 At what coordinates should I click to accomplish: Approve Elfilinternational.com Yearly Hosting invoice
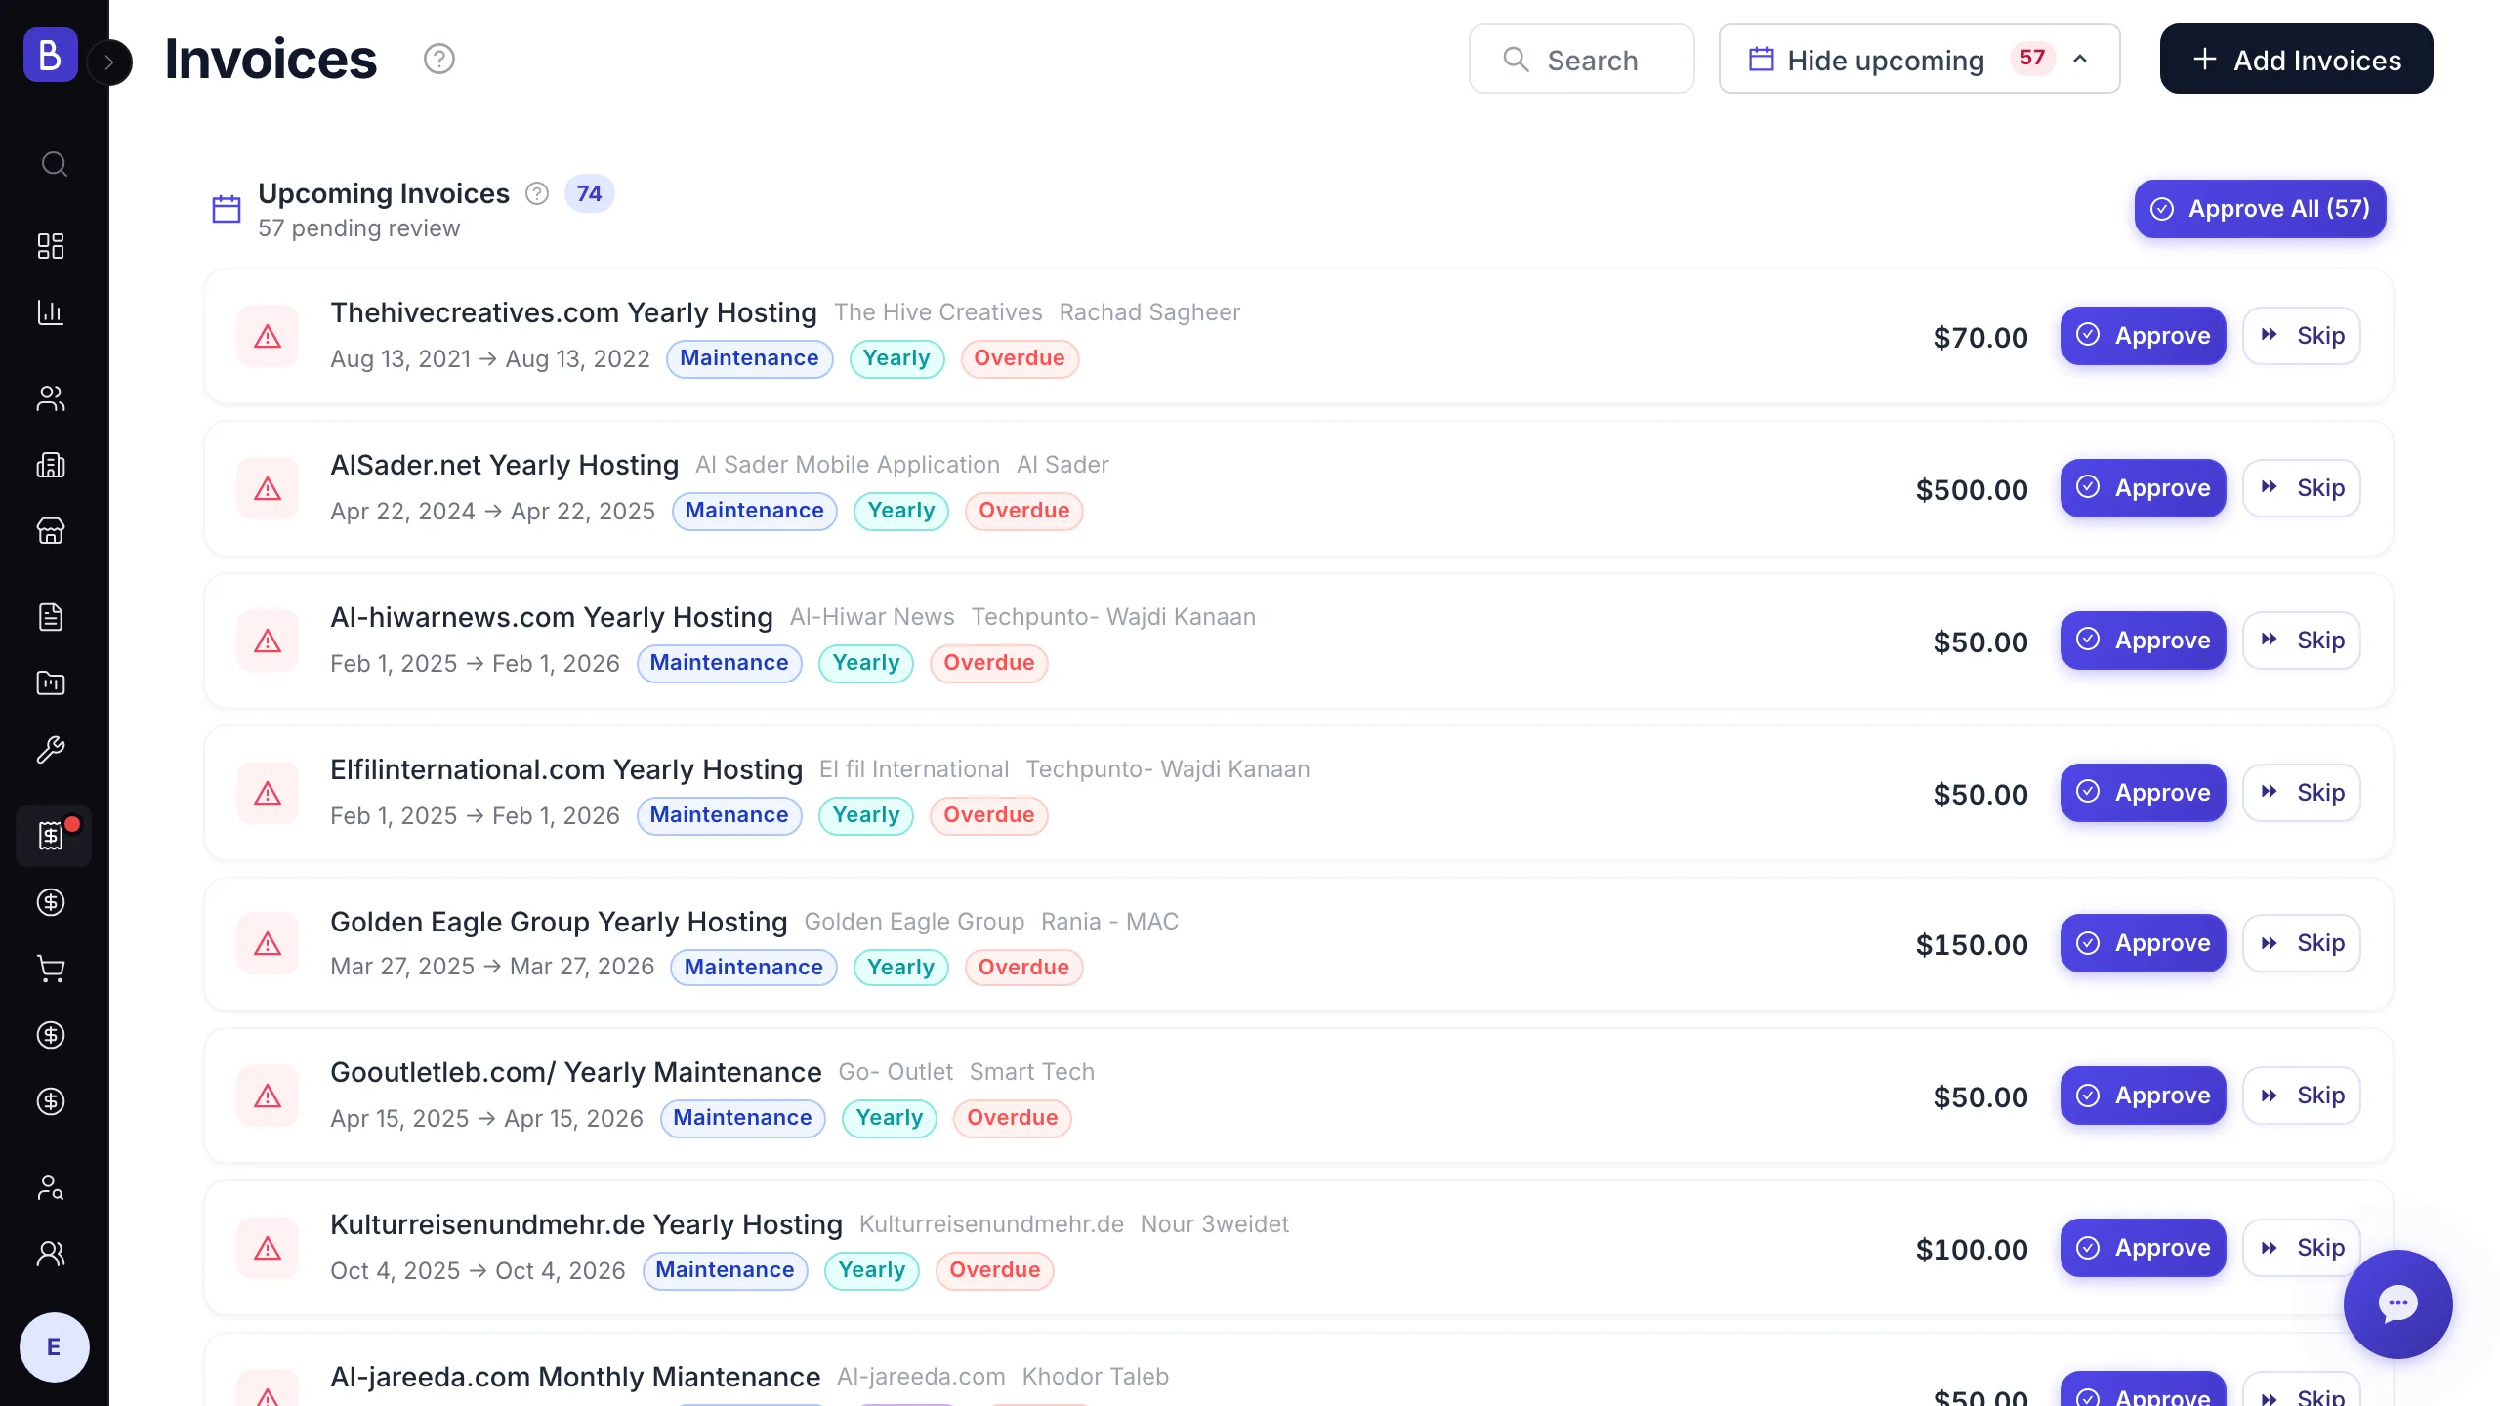click(2143, 793)
